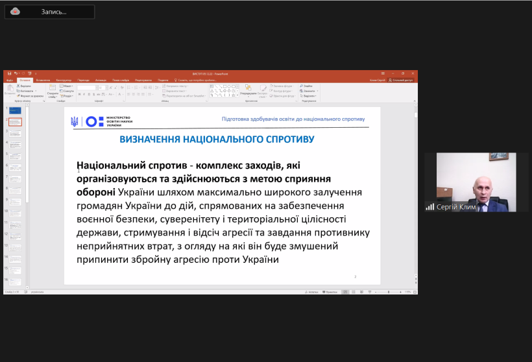The height and width of the screenshot is (362, 532).
Task: Switch to Slide Show (Показ слайдів) tab
Action: [x=121, y=80]
